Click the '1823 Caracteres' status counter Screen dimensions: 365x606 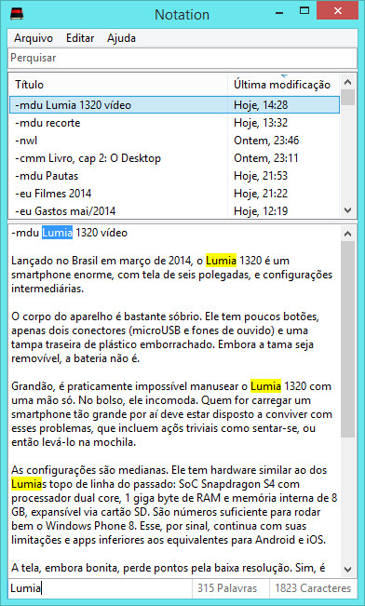[313, 588]
